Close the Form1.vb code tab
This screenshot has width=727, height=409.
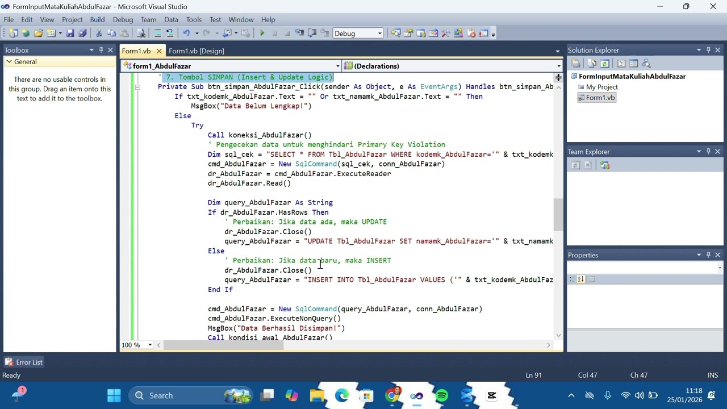159,51
